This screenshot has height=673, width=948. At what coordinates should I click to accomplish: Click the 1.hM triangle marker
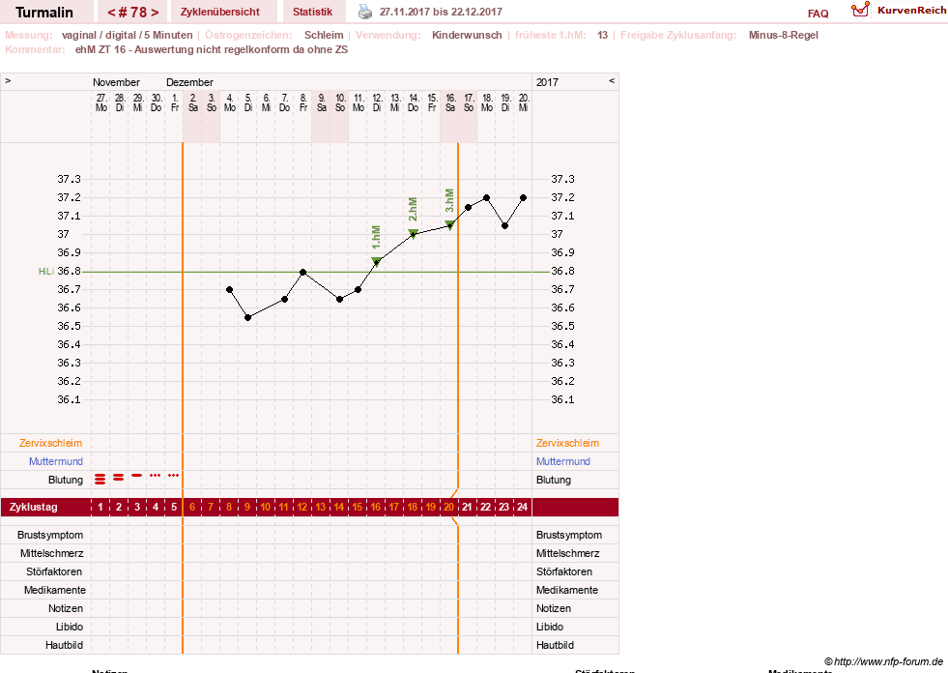click(376, 261)
